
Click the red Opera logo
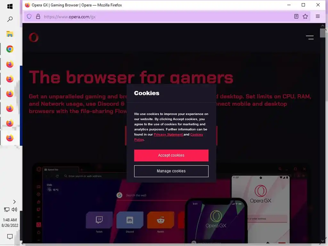(34, 37)
